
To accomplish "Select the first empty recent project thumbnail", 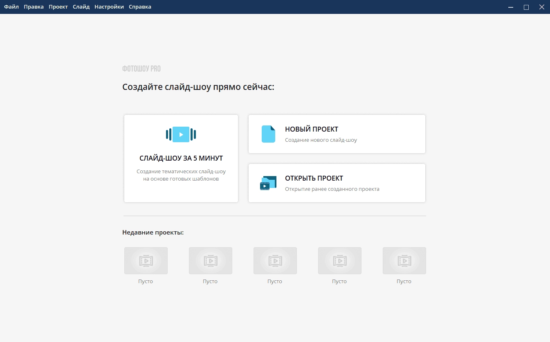I will pyautogui.click(x=146, y=261).
